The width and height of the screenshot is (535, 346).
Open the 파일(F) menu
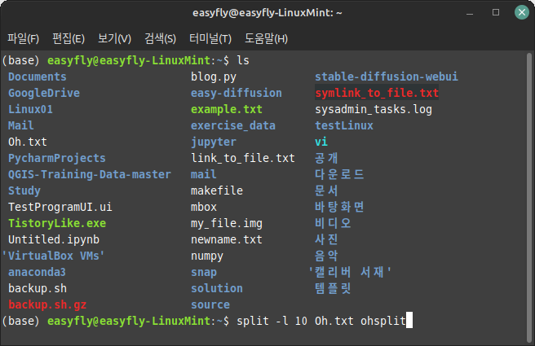coord(23,38)
